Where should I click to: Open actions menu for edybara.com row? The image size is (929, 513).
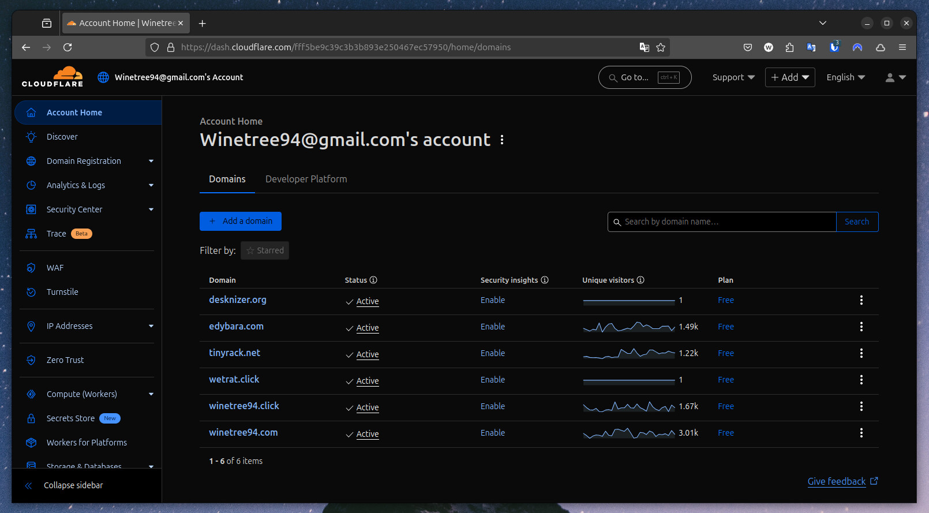pos(861,327)
